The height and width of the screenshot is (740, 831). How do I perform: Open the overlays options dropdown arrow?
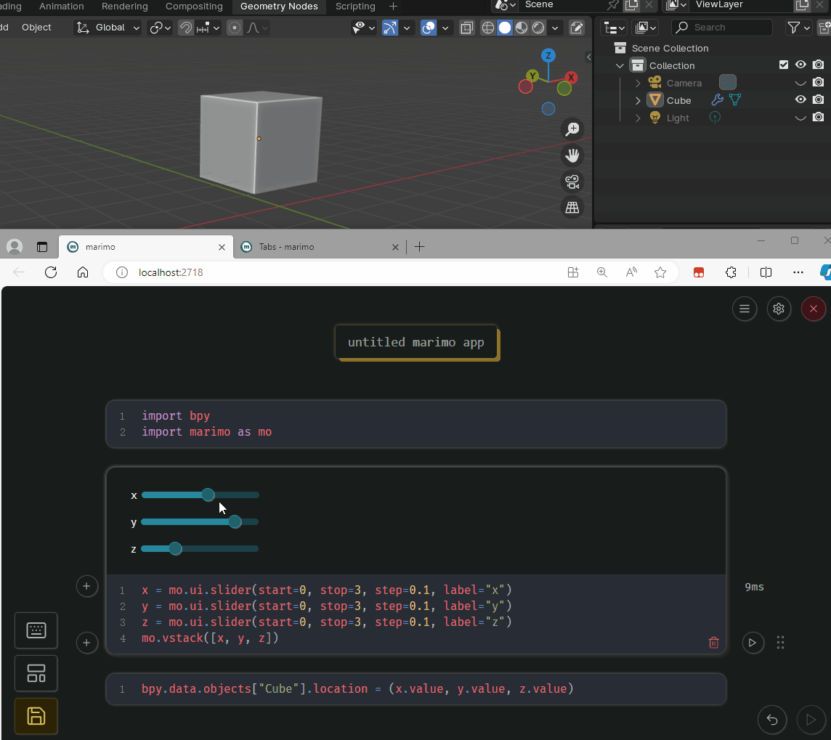coord(445,28)
